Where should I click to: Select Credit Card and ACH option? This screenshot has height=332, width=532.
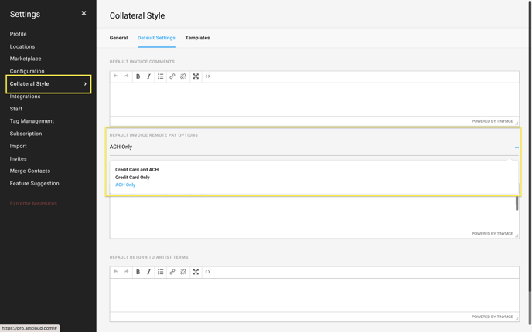click(x=137, y=169)
